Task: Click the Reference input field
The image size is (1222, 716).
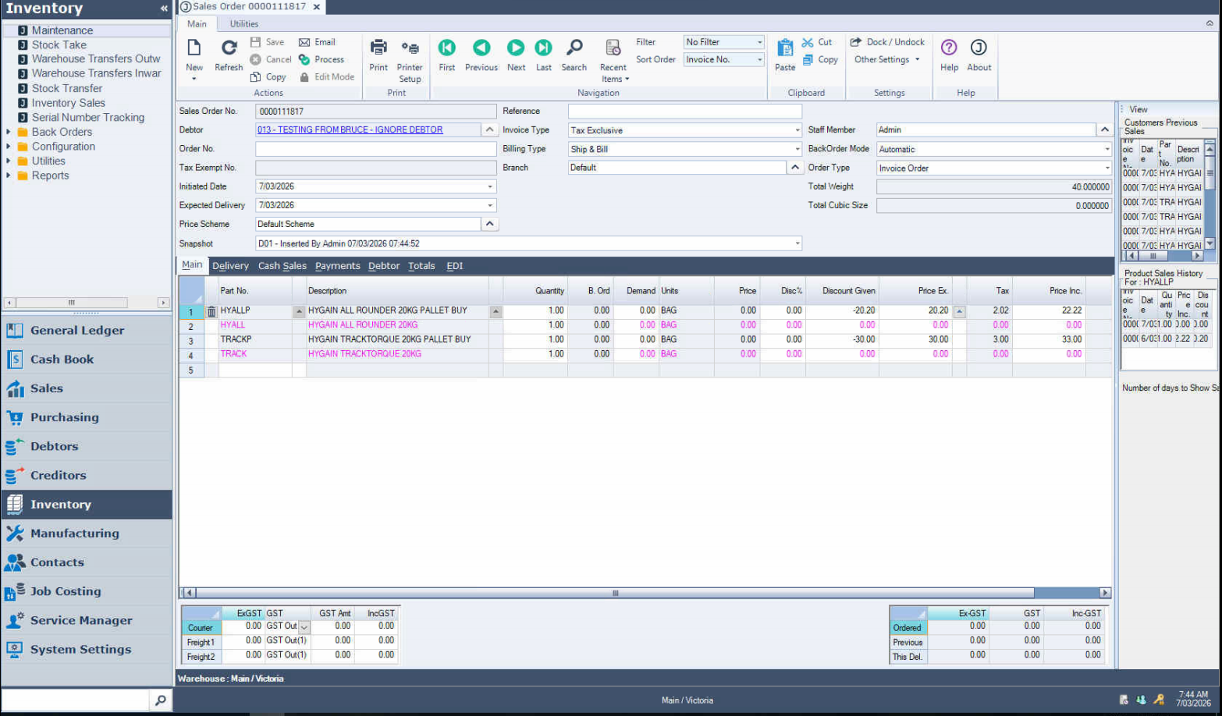Action: click(684, 112)
